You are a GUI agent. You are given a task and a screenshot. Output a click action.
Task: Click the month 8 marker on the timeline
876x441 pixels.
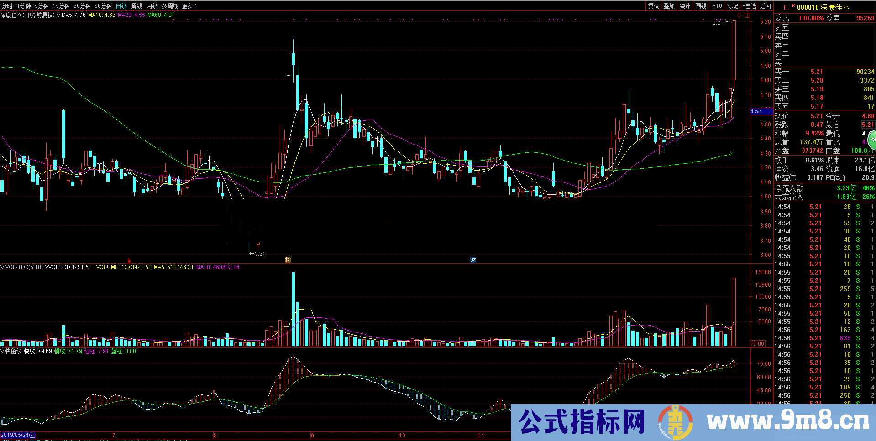tap(215, 436)
